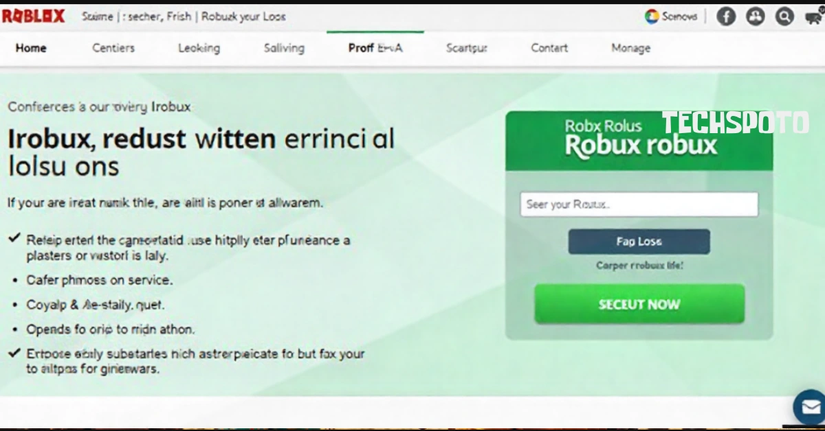Click the user profile icon in the header

pos(756,16)
